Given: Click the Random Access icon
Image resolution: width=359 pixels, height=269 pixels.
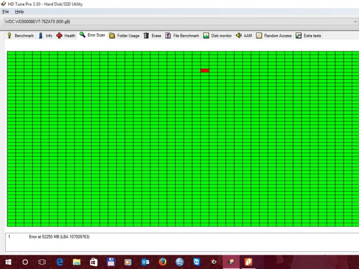Looking at the screenshot, I should pos(259,35).
